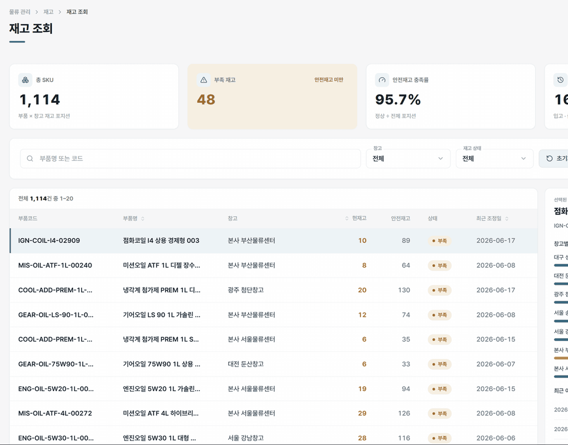Click 기어오일 75W90 1L 상용 part name
Viewport: 568px width, 445px height.
(x=162, y=364)
